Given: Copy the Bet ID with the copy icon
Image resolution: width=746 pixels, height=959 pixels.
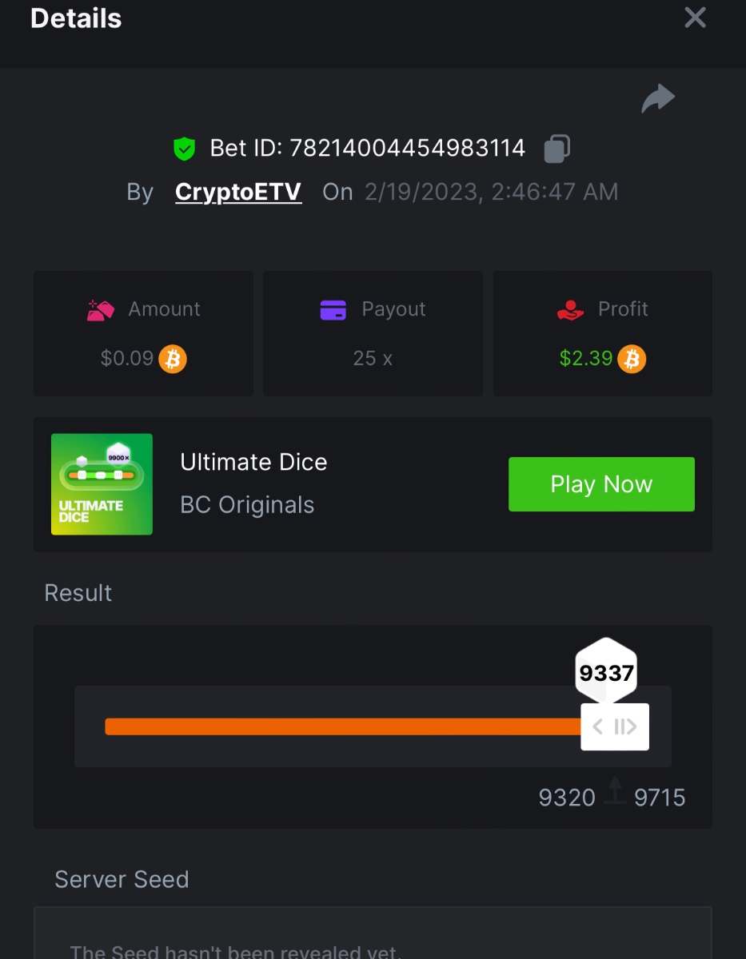Looking at the screenshot, I should pos(557,149).
